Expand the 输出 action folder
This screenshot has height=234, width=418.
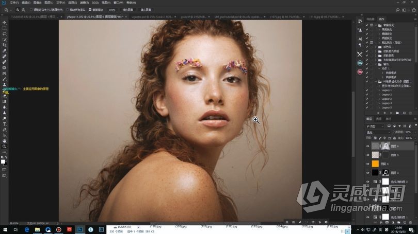point(376,64)
